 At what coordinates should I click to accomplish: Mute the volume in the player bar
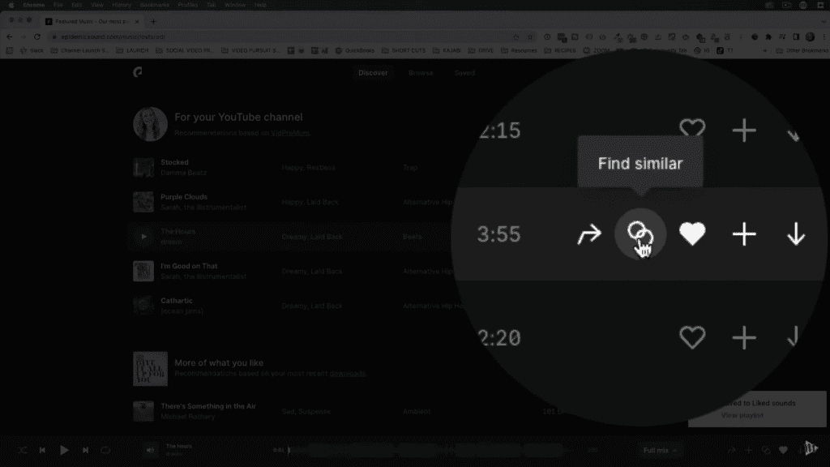pyautogui.click(x=150, y=450)
